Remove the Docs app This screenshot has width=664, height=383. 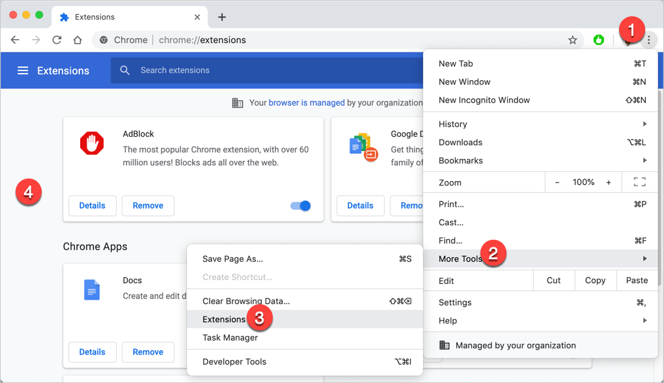(148, 352)
